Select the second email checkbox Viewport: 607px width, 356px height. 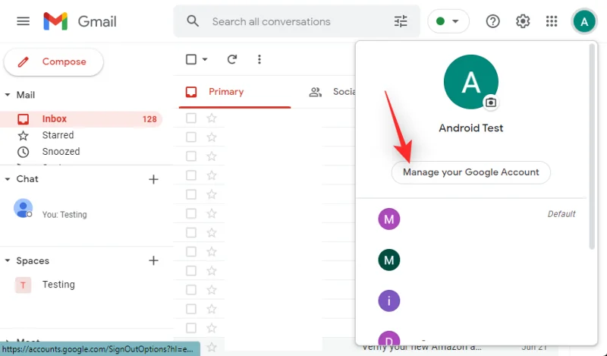[x=191, y=137]
